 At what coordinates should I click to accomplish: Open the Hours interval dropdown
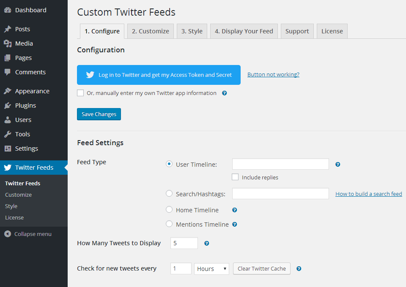211,269
